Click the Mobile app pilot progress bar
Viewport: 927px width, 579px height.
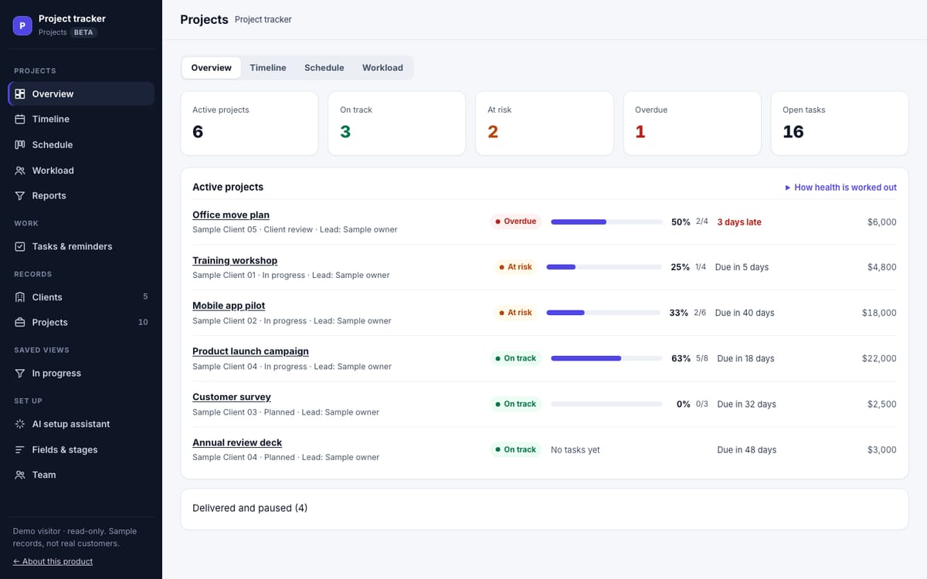[604, 313]
